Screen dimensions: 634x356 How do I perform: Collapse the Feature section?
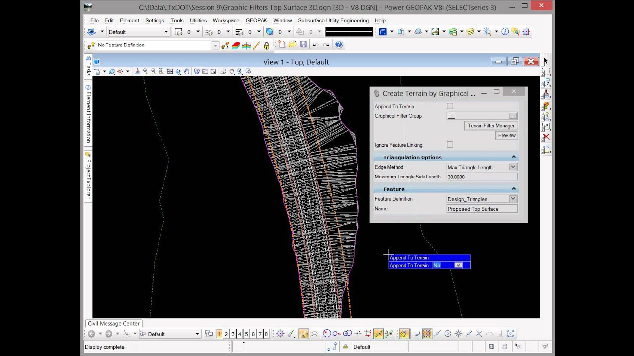(513, 189)
